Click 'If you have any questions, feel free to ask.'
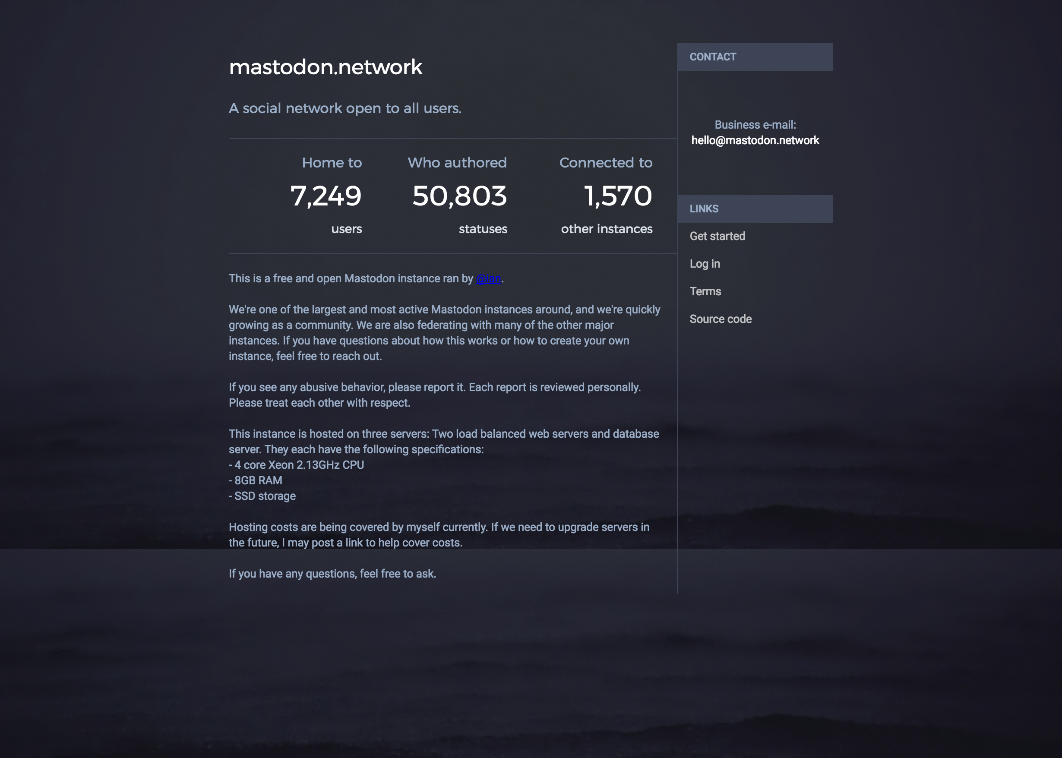Viewport: 1062px width, 758px height. 332,574
